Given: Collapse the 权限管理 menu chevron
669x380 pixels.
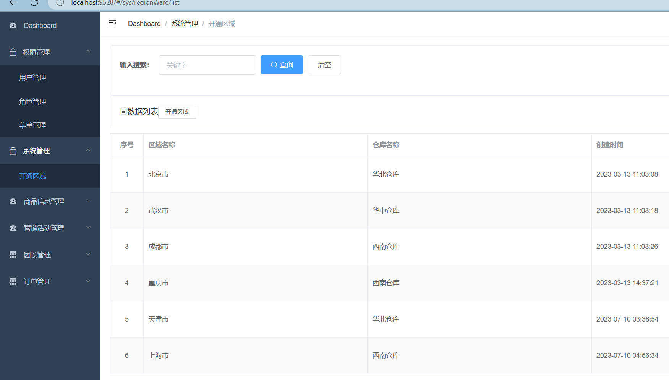Looking at the screenshot, I should tap(88, 52).
